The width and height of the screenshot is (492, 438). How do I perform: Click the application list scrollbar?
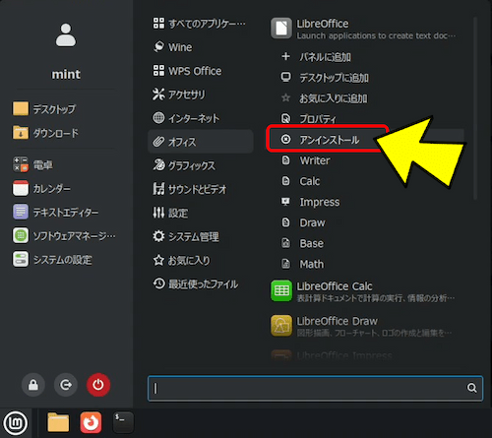tap(475, 108)
